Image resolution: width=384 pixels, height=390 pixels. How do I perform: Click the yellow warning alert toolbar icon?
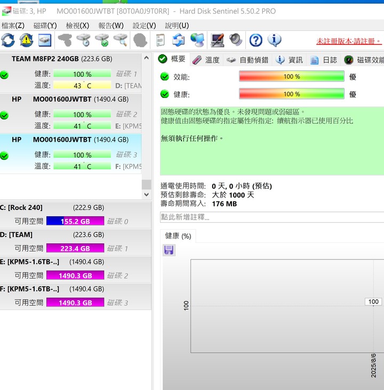[26, 40]
